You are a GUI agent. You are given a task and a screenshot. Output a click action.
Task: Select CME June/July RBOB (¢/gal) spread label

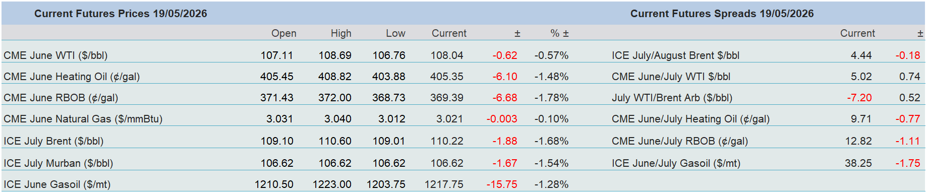point(680,141)
